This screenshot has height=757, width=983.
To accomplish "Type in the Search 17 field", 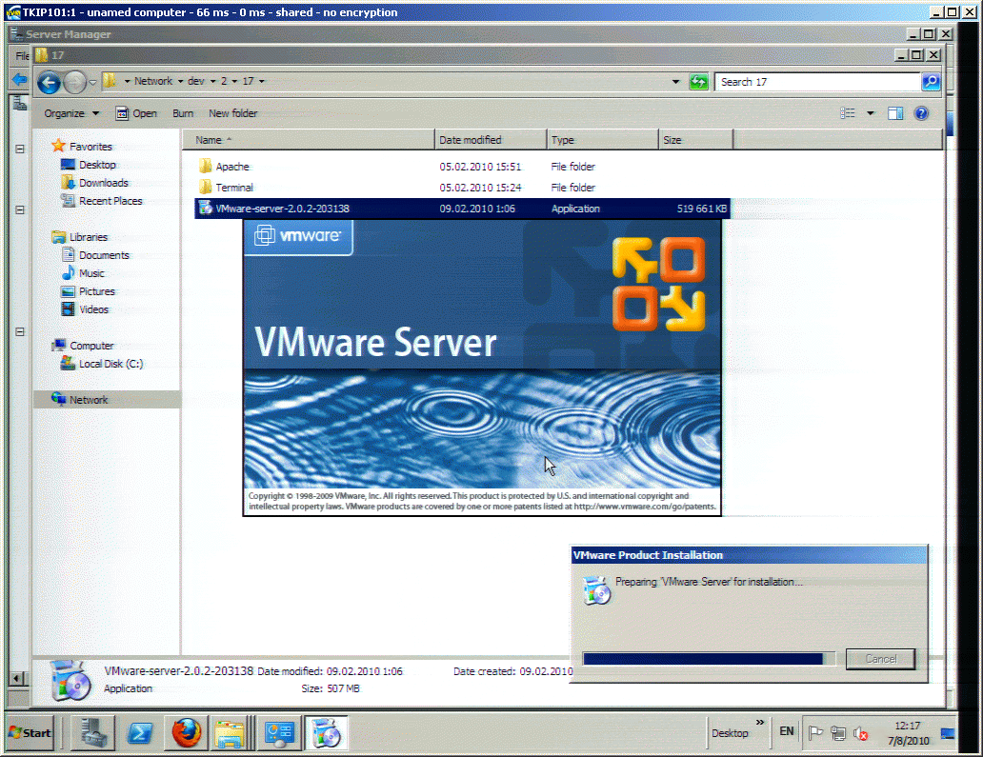I will pyautogui.click(x=817, y=82).
